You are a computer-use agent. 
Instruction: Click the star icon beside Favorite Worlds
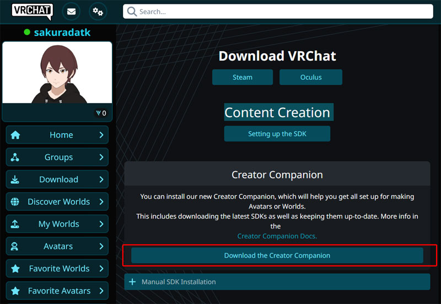coord(15,268)
